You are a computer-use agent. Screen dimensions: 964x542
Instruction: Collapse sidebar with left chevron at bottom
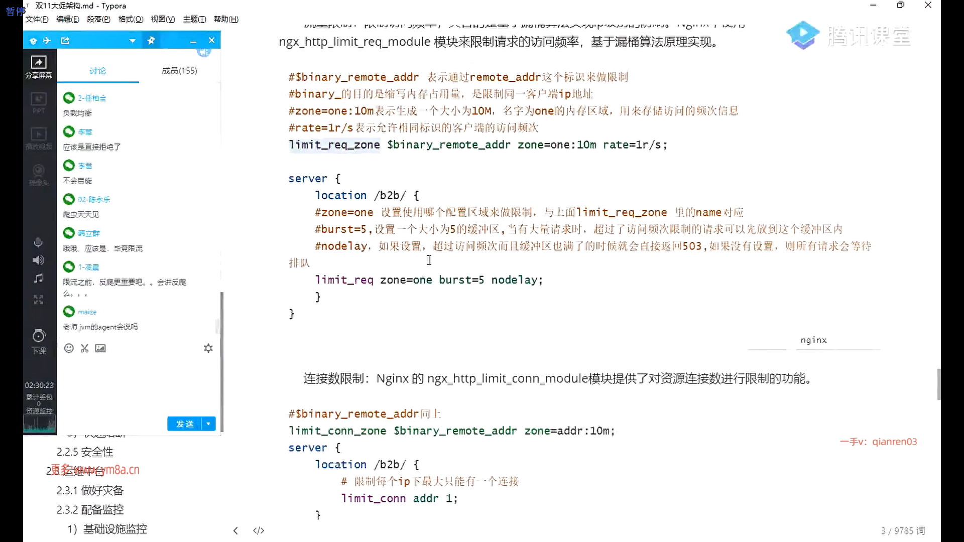click(235, 530)
